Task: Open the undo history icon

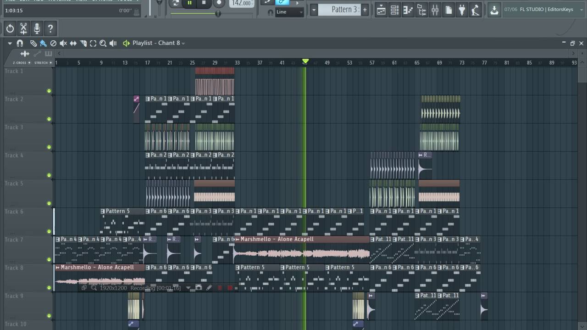Action: [10, 29]
